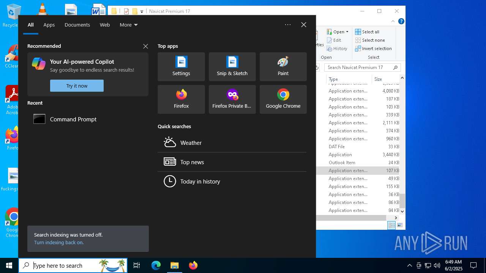Click search magnifier in Explorer search box
This screenshot has width=486, height=273.
395,67
